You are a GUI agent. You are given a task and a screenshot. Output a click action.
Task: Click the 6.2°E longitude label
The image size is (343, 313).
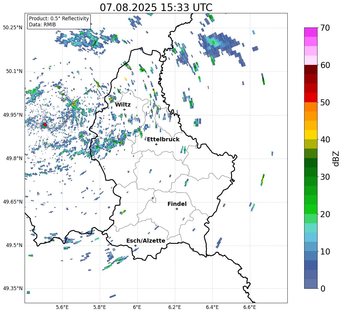click(x=175, y=307)
